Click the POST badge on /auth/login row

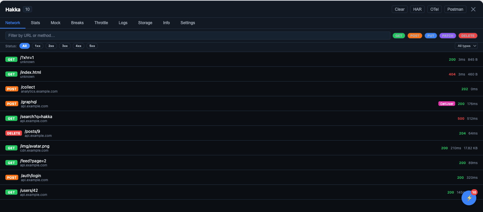click(x=12, y=177)
